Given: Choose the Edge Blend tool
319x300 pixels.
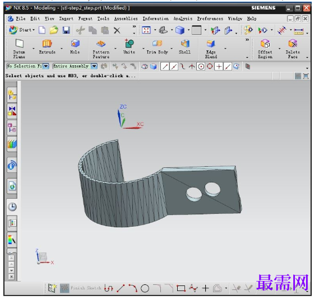Looking at the screenshot, I should tap(211, 49).
